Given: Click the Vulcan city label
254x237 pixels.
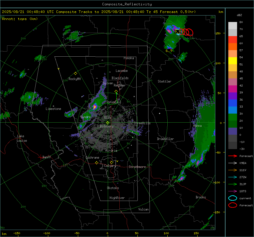Looking at the screenshot, I should [x=143, y=209].
